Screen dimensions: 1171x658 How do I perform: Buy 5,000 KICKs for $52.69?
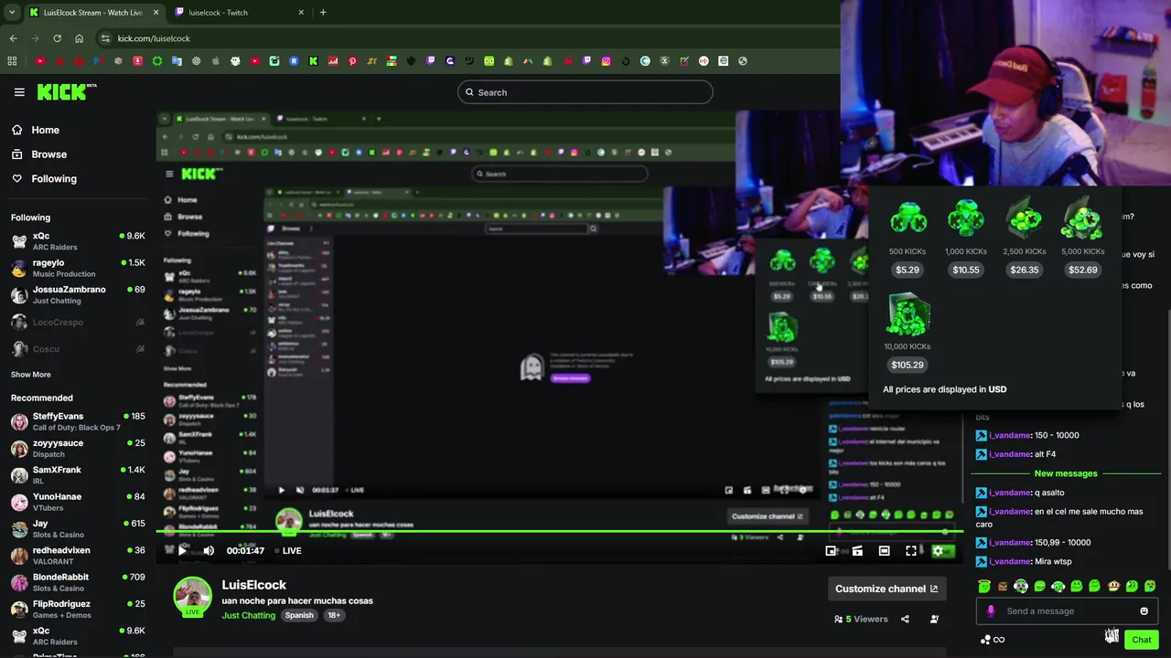click(x=1083, y=270)
